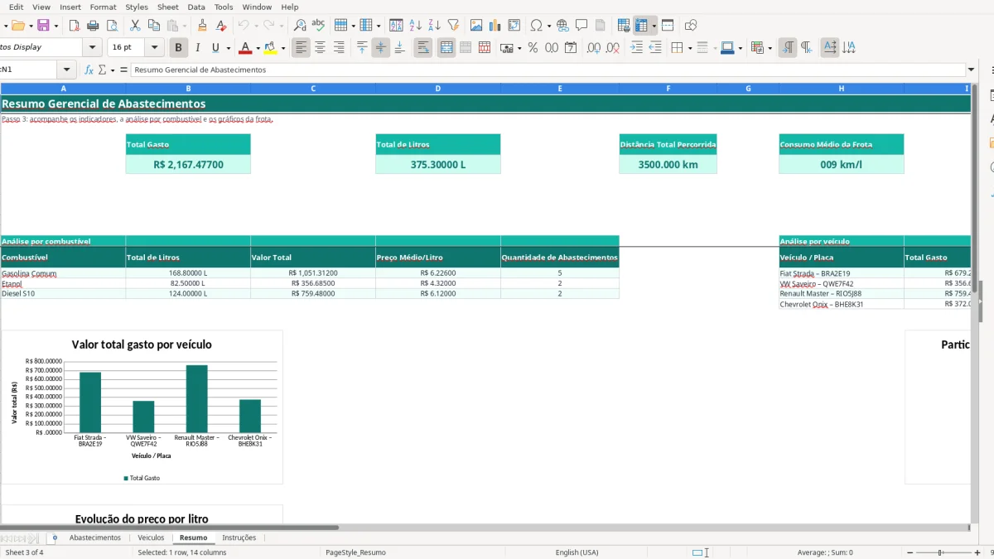Switch to the Instruções sheet tab
The width and height of the screenshot is (994, 559).
tap(239, 537)
